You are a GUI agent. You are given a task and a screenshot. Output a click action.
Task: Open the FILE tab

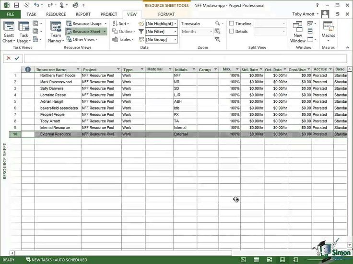tap(11, 14)
